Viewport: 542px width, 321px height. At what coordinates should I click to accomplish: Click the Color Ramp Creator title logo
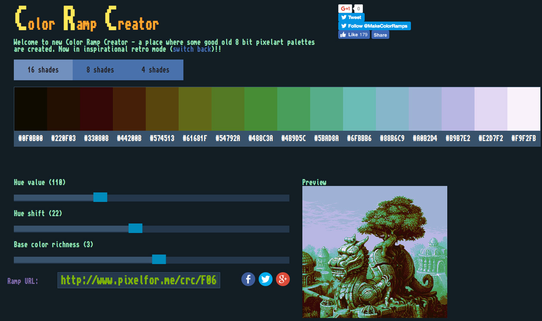[x=87, y=19]
